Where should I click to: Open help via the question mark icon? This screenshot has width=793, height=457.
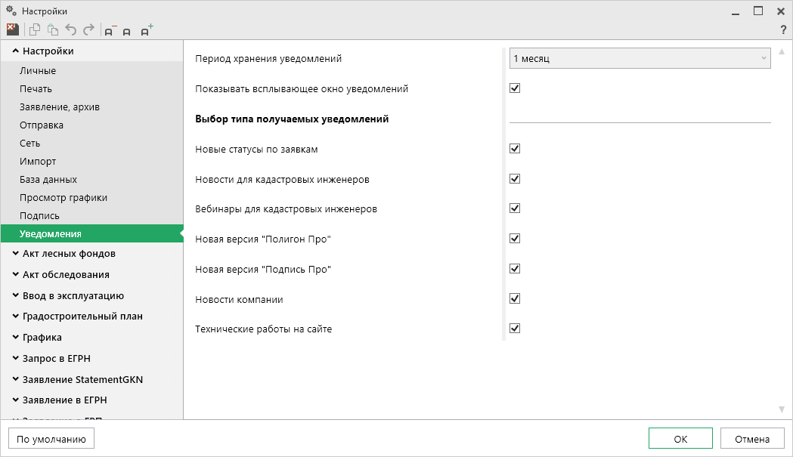click(x=783, y=30)
